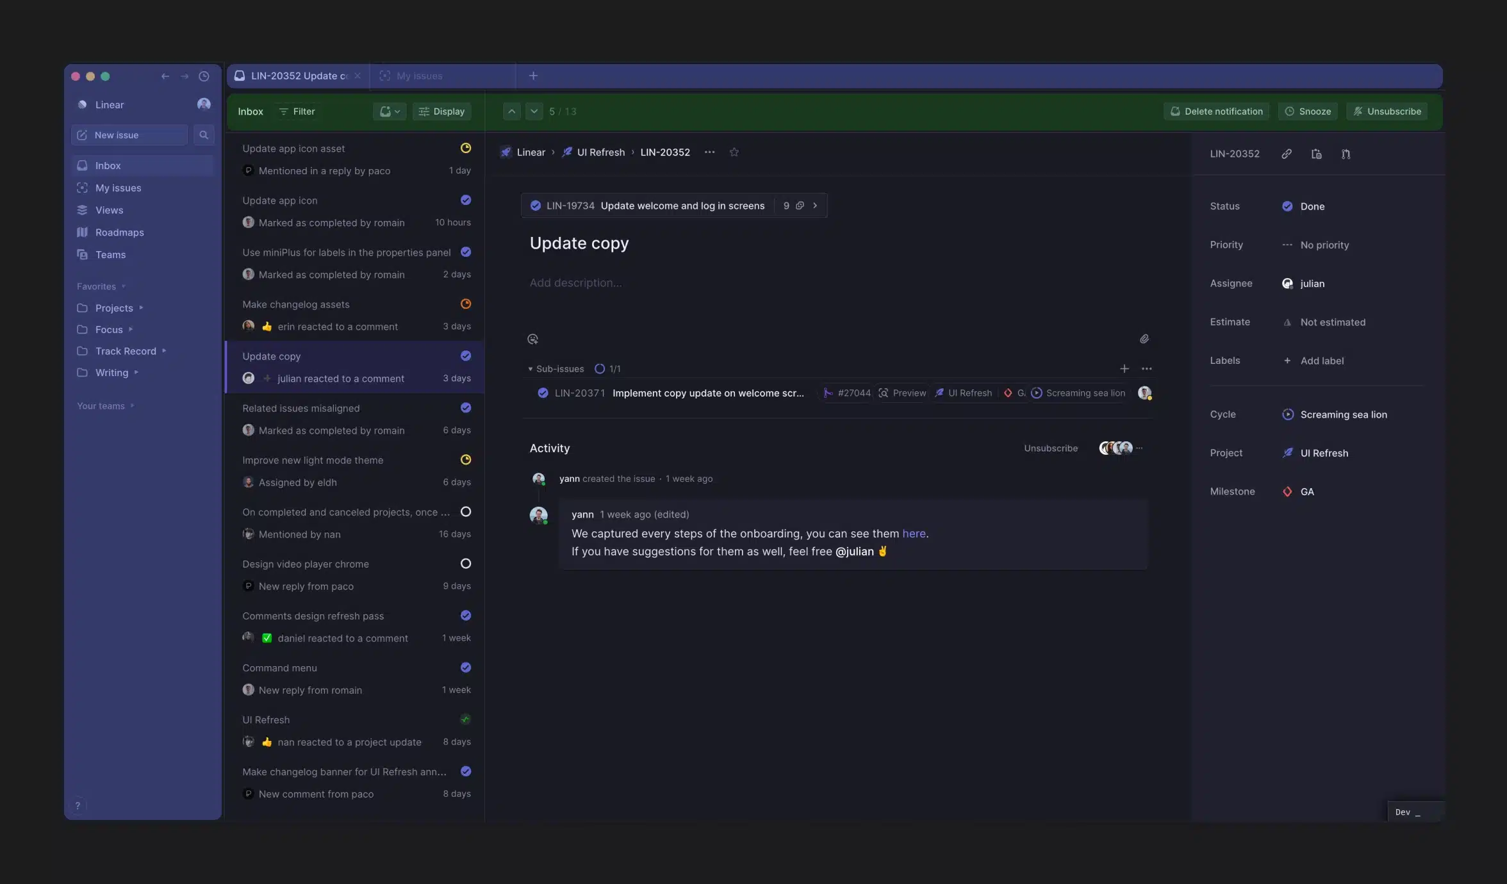Go to previous notification with up arrow
The width and height of the screenshot is (1507, 884).
[511, 111]
